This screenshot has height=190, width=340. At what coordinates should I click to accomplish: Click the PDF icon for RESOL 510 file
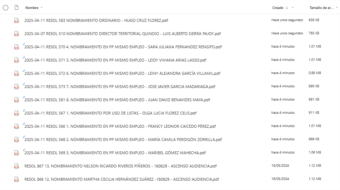click(16, 34)
